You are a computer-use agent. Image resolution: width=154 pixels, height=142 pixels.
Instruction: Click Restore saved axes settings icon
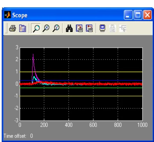(89, 28)
